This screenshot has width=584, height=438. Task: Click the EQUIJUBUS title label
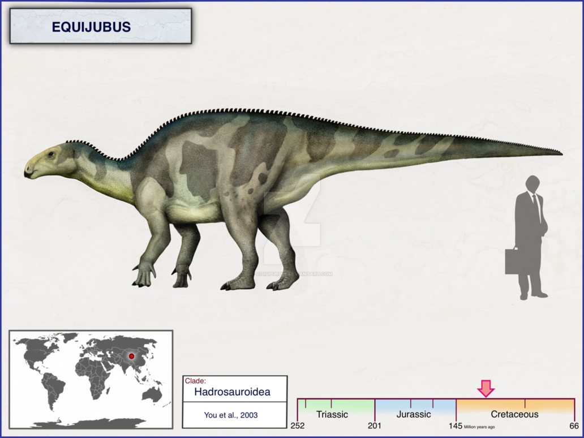click(91, 27)
